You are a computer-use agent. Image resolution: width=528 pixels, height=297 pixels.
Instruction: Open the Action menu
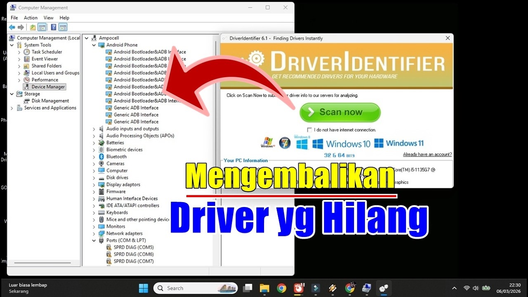click(31, 18)
